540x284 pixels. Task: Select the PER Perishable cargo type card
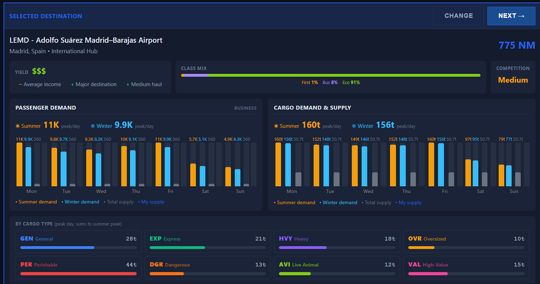(x=78, y=268)
